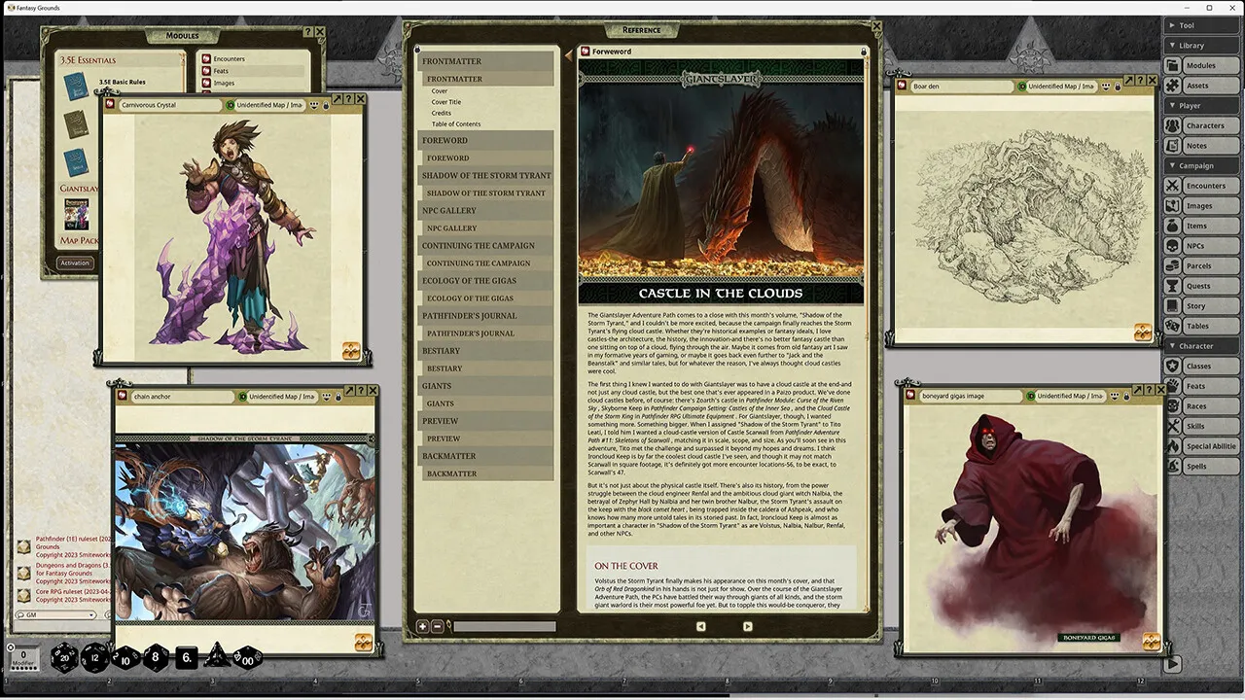Toggle identified state on Boar den
The width and height of the screenshot is (1245, 700).
pos(1022,87)
